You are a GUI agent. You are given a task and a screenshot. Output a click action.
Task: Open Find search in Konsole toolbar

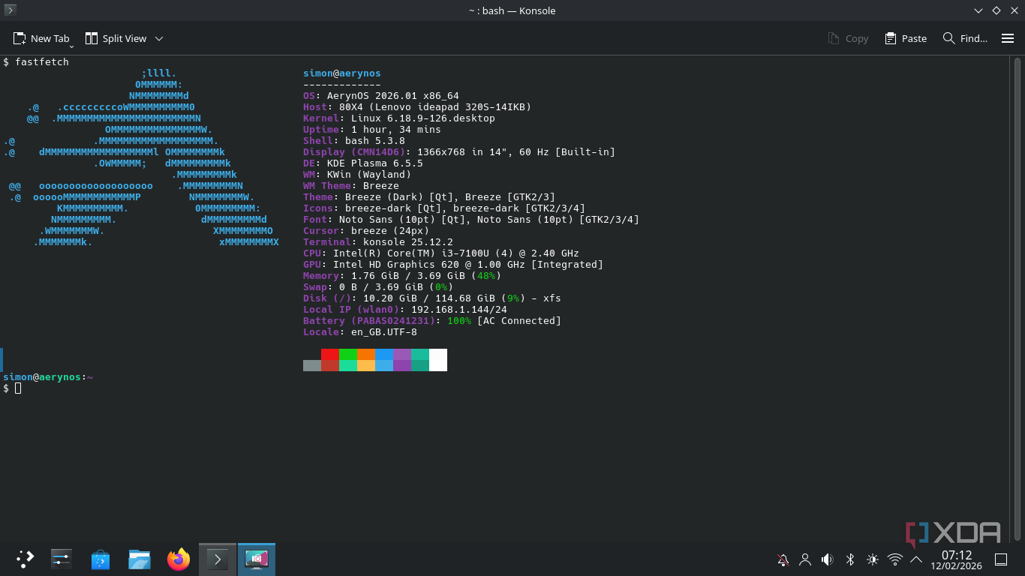(965, 38)
